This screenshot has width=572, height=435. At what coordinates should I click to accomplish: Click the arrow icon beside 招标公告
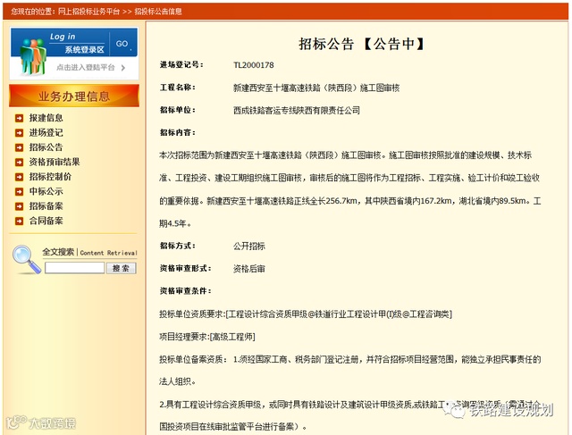coord(19,147)
